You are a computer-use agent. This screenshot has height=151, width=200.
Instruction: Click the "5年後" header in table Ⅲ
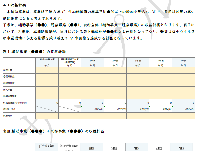point(181,149)
